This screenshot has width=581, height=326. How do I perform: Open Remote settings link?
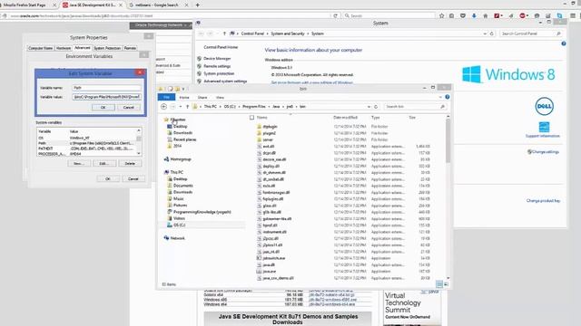point(217,66)
